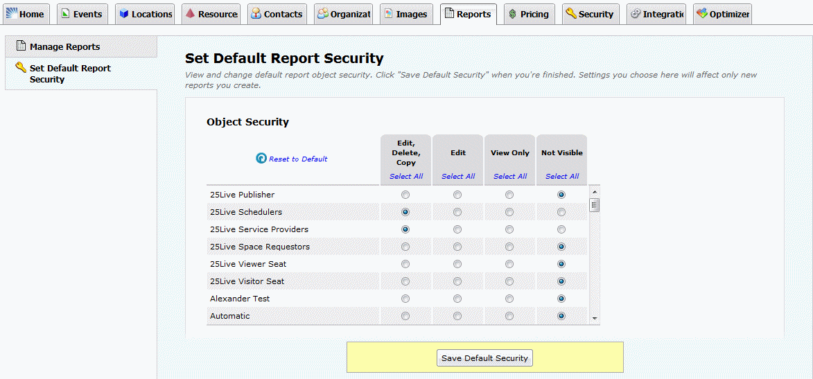Image resolution: width=813 pixels, height=379 pixels.
Task: Go to the Pricing tab
Action: point(530,14)
